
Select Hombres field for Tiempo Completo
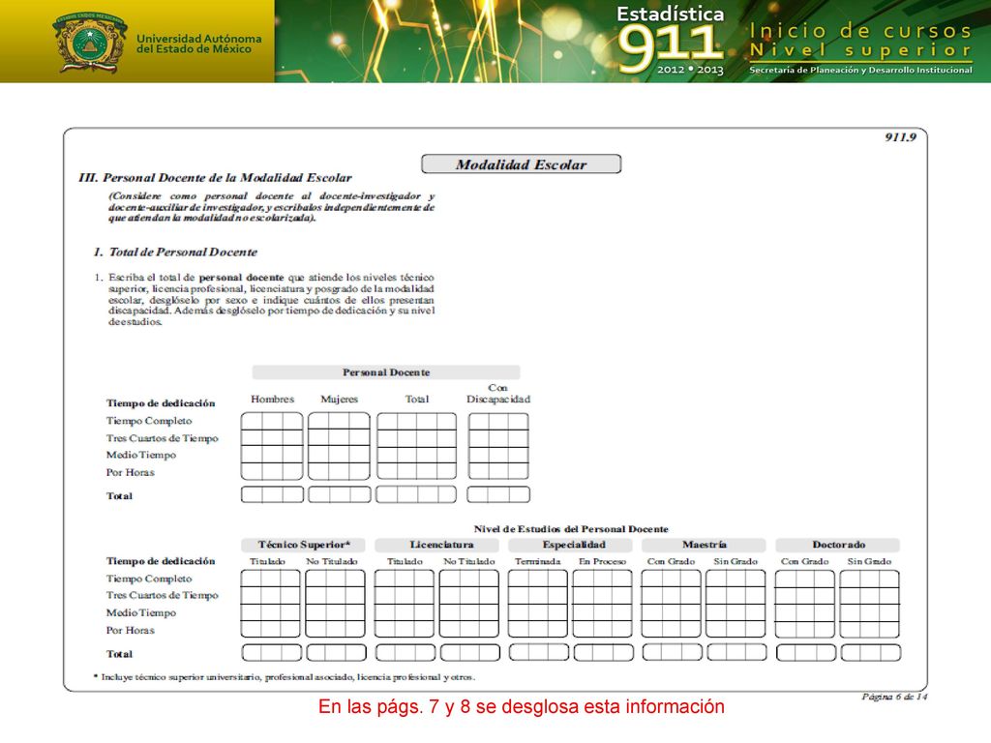tap(272, 422)
